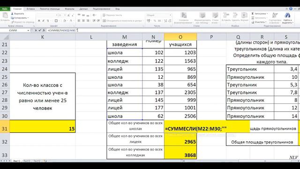The height and width of the screenshot is (169, 300).
Task: Open Sort and Filter (Сортировка и фильтр)
Action: tap(275, 18)
